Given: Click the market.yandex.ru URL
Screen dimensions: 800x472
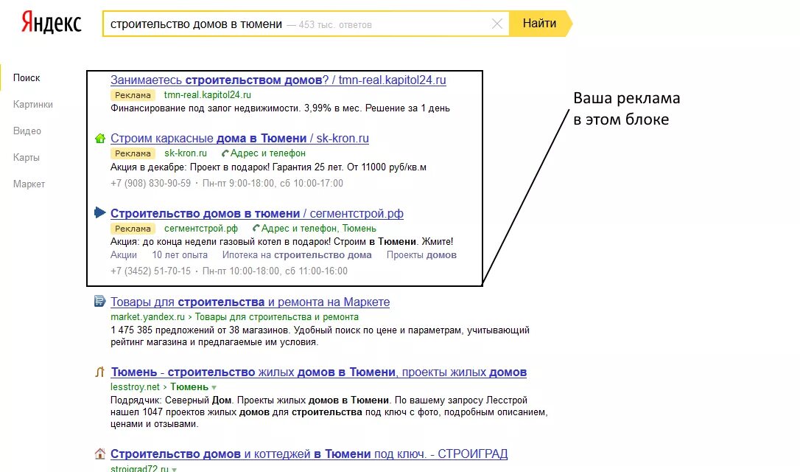Looking at the screenshot, I should point(147,316).
